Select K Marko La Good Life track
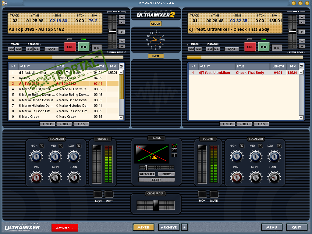Screen dimensions: 312x234 pos(63,111)
